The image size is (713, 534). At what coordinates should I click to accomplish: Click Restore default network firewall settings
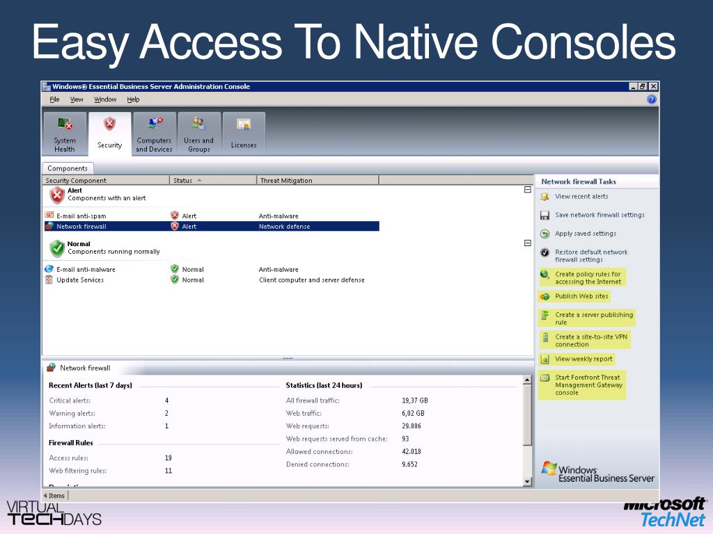[x=590, y=256]
